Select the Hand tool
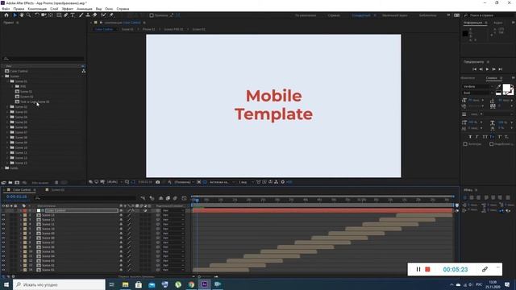 click(x=22, y=15)
